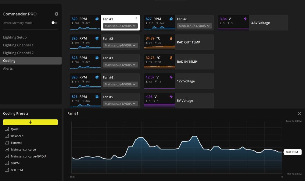Select the Cooling section

tap(31, 61)
